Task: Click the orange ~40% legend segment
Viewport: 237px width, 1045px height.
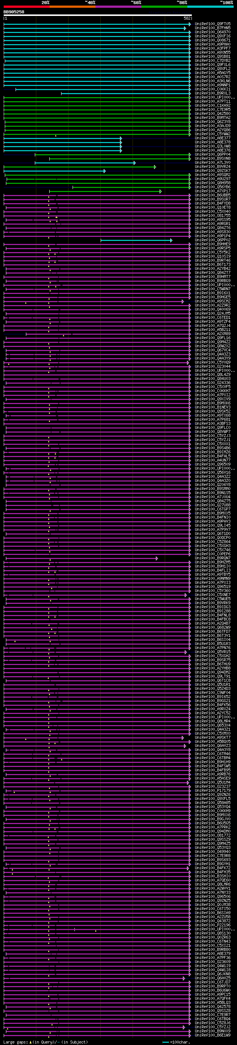Action: pos(73,7)
